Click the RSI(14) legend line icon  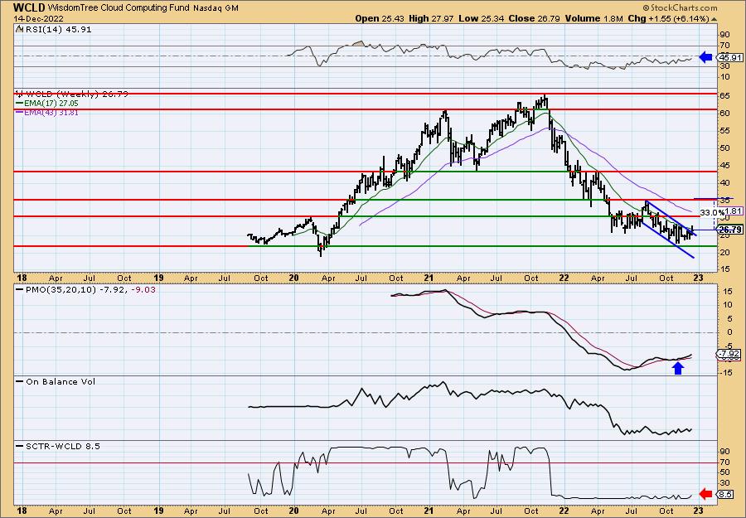19,29
